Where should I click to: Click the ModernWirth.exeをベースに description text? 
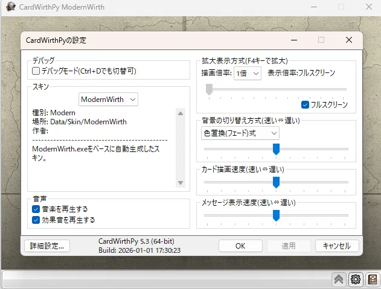96,153
